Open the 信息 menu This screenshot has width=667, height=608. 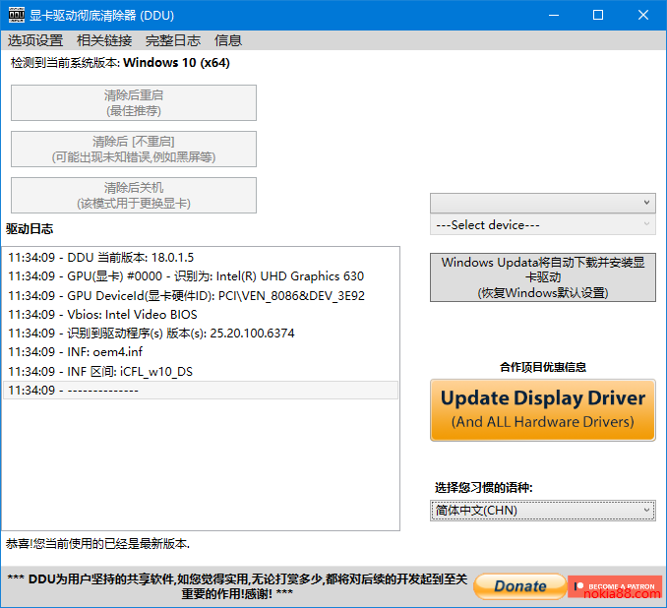[x=228, y=40]
